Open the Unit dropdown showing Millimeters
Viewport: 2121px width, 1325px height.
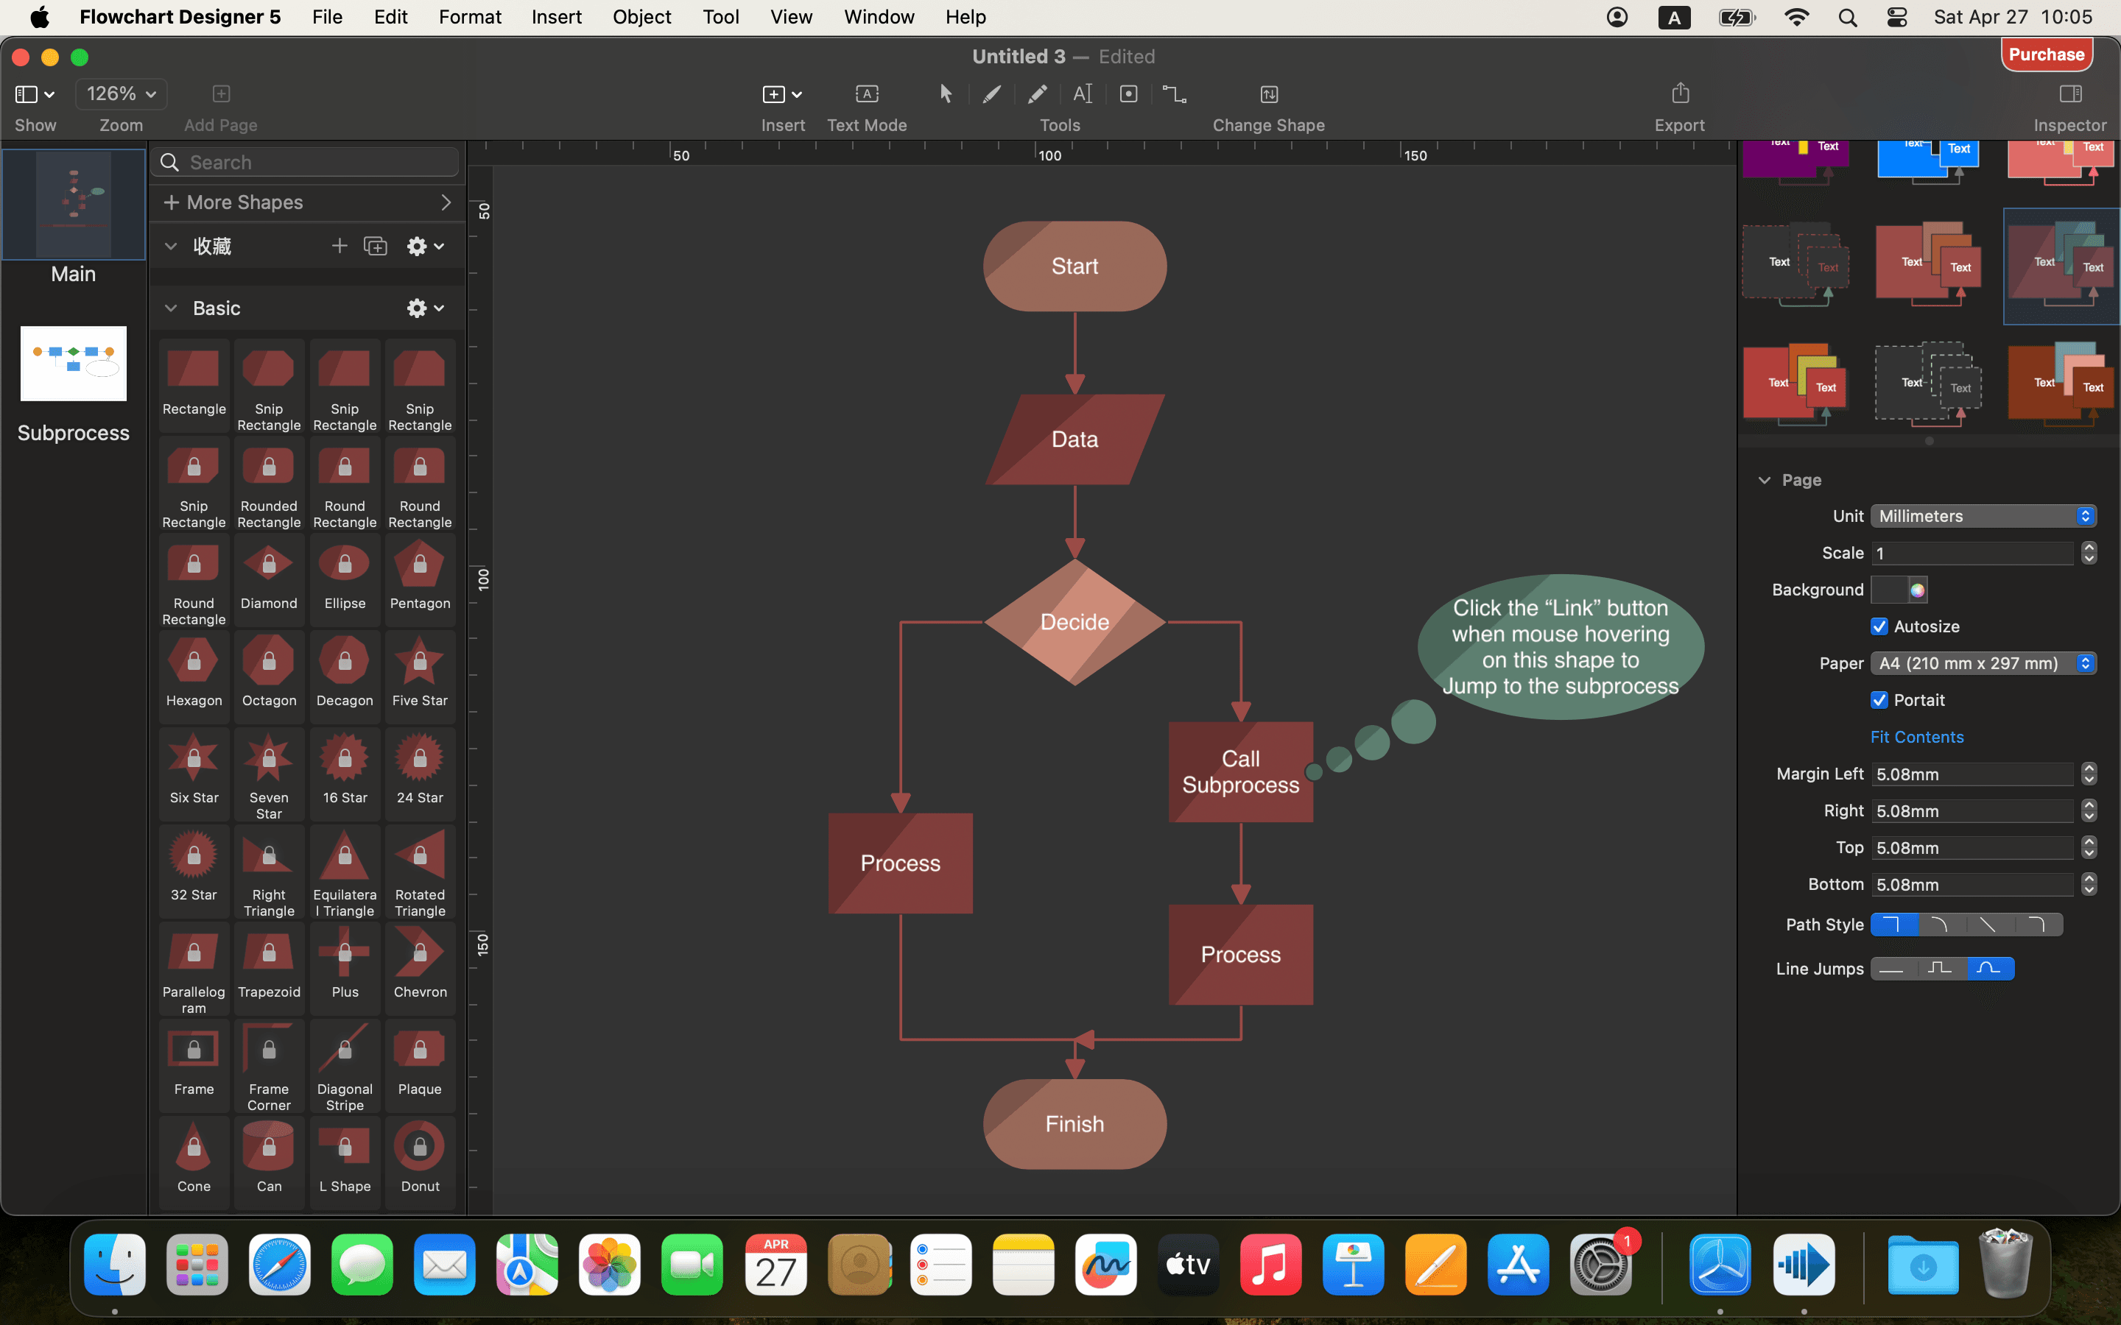point(1983,516)
